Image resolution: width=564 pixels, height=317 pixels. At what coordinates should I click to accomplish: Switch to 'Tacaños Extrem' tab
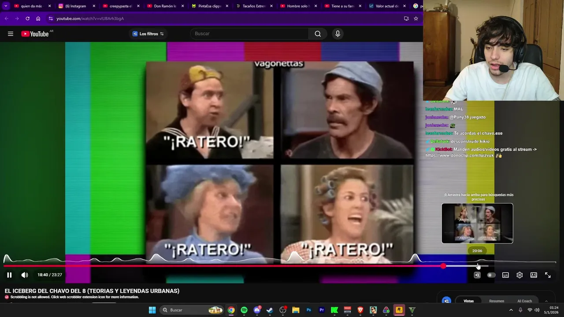[x=253, y=6]
